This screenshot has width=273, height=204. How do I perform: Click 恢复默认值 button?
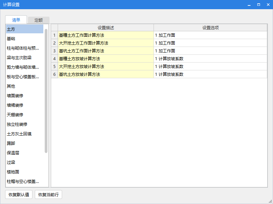point(19,194)
